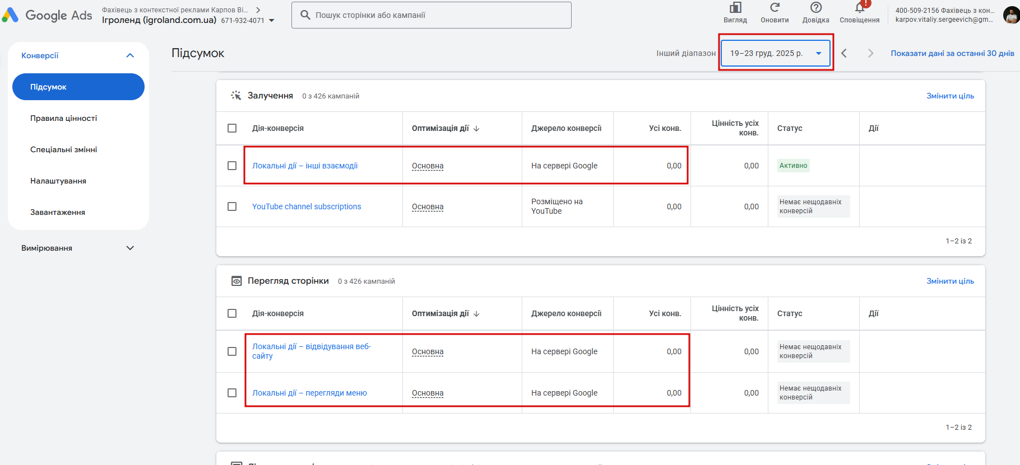Go to previous date range arrow
The height and width of the screenshot is (465, 1020).
click(x=844, y=53)
